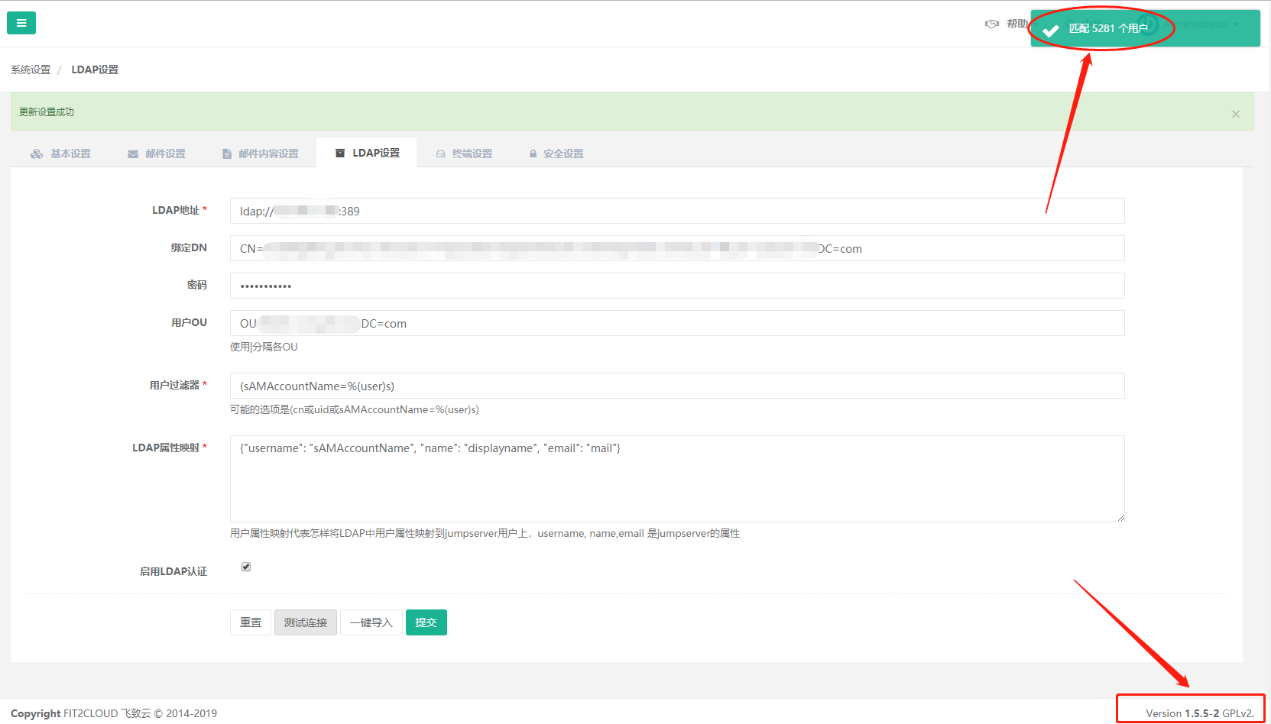Click the Copyright FIT2CLOUD footer text

[114, 713]
